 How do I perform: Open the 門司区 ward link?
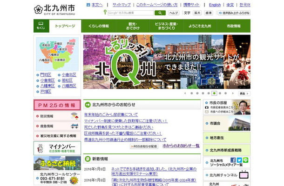(46, 75)
